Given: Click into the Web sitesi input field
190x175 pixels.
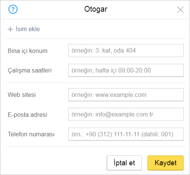Looking at the screenshot, I should click(x=126, y=95).
